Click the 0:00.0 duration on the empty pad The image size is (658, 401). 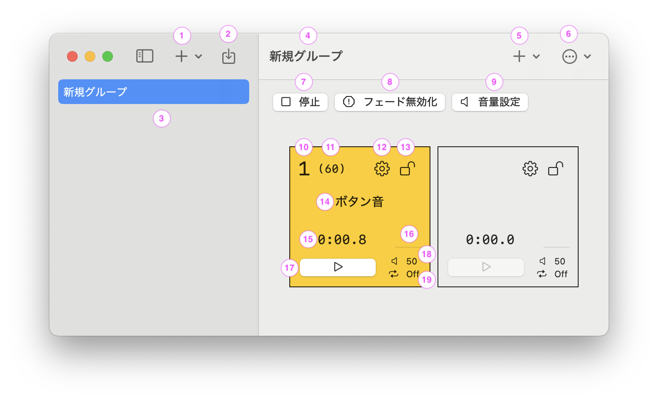tap(490, 240)
